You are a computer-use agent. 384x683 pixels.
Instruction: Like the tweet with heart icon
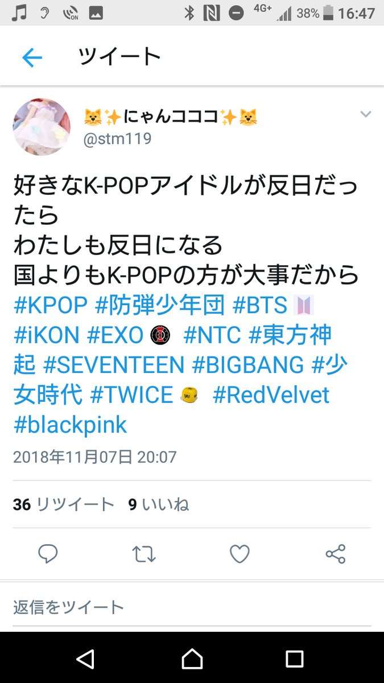pos(240,554)
